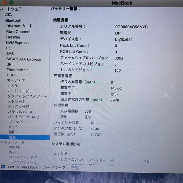Screen dimensions: 183x183
Task: Open グラフィックス/ディ… sidebar entry
Action: (x=27, y=96)
